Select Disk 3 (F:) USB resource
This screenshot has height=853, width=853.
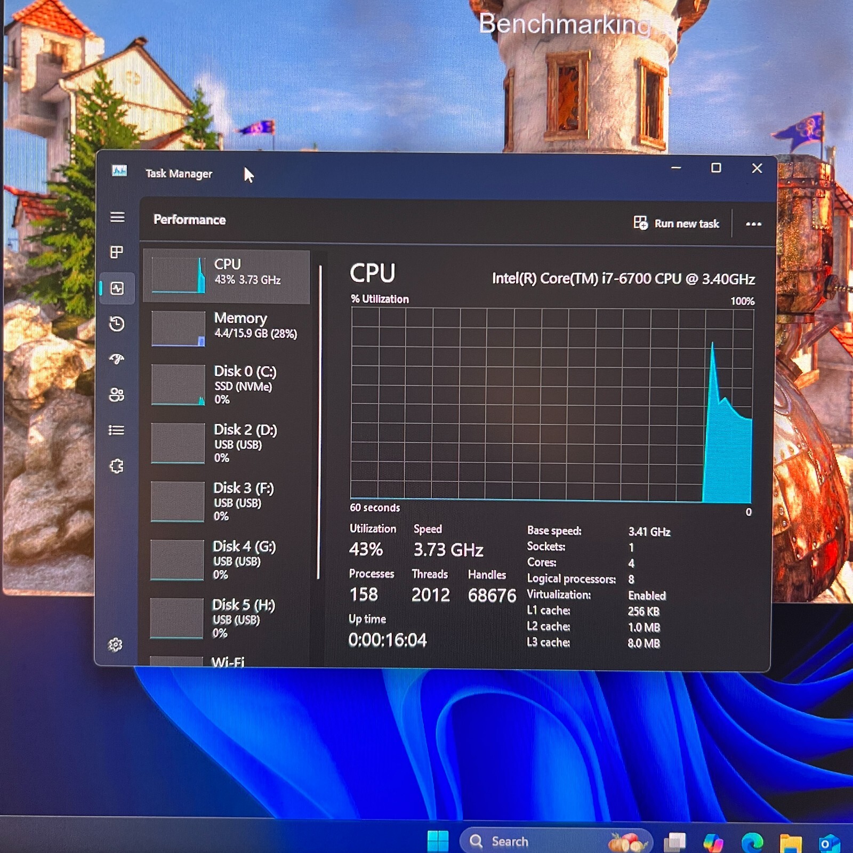click(x=227, y=502)
